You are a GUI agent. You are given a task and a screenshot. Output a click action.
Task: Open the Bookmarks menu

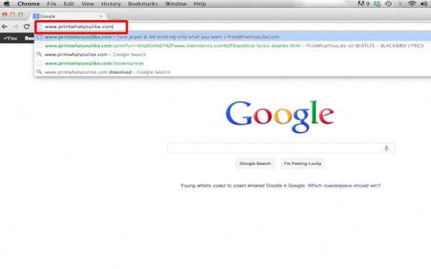click(143, 4)
